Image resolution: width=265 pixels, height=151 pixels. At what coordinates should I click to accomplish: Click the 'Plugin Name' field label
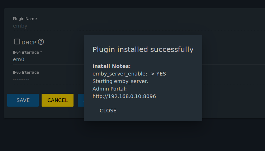[x=25, y=19]
